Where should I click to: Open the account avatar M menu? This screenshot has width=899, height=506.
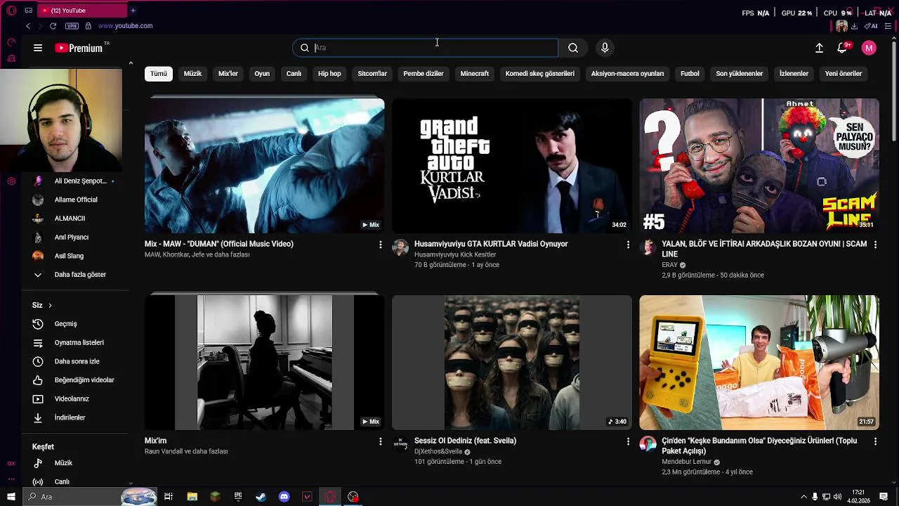tap(869, 48)
